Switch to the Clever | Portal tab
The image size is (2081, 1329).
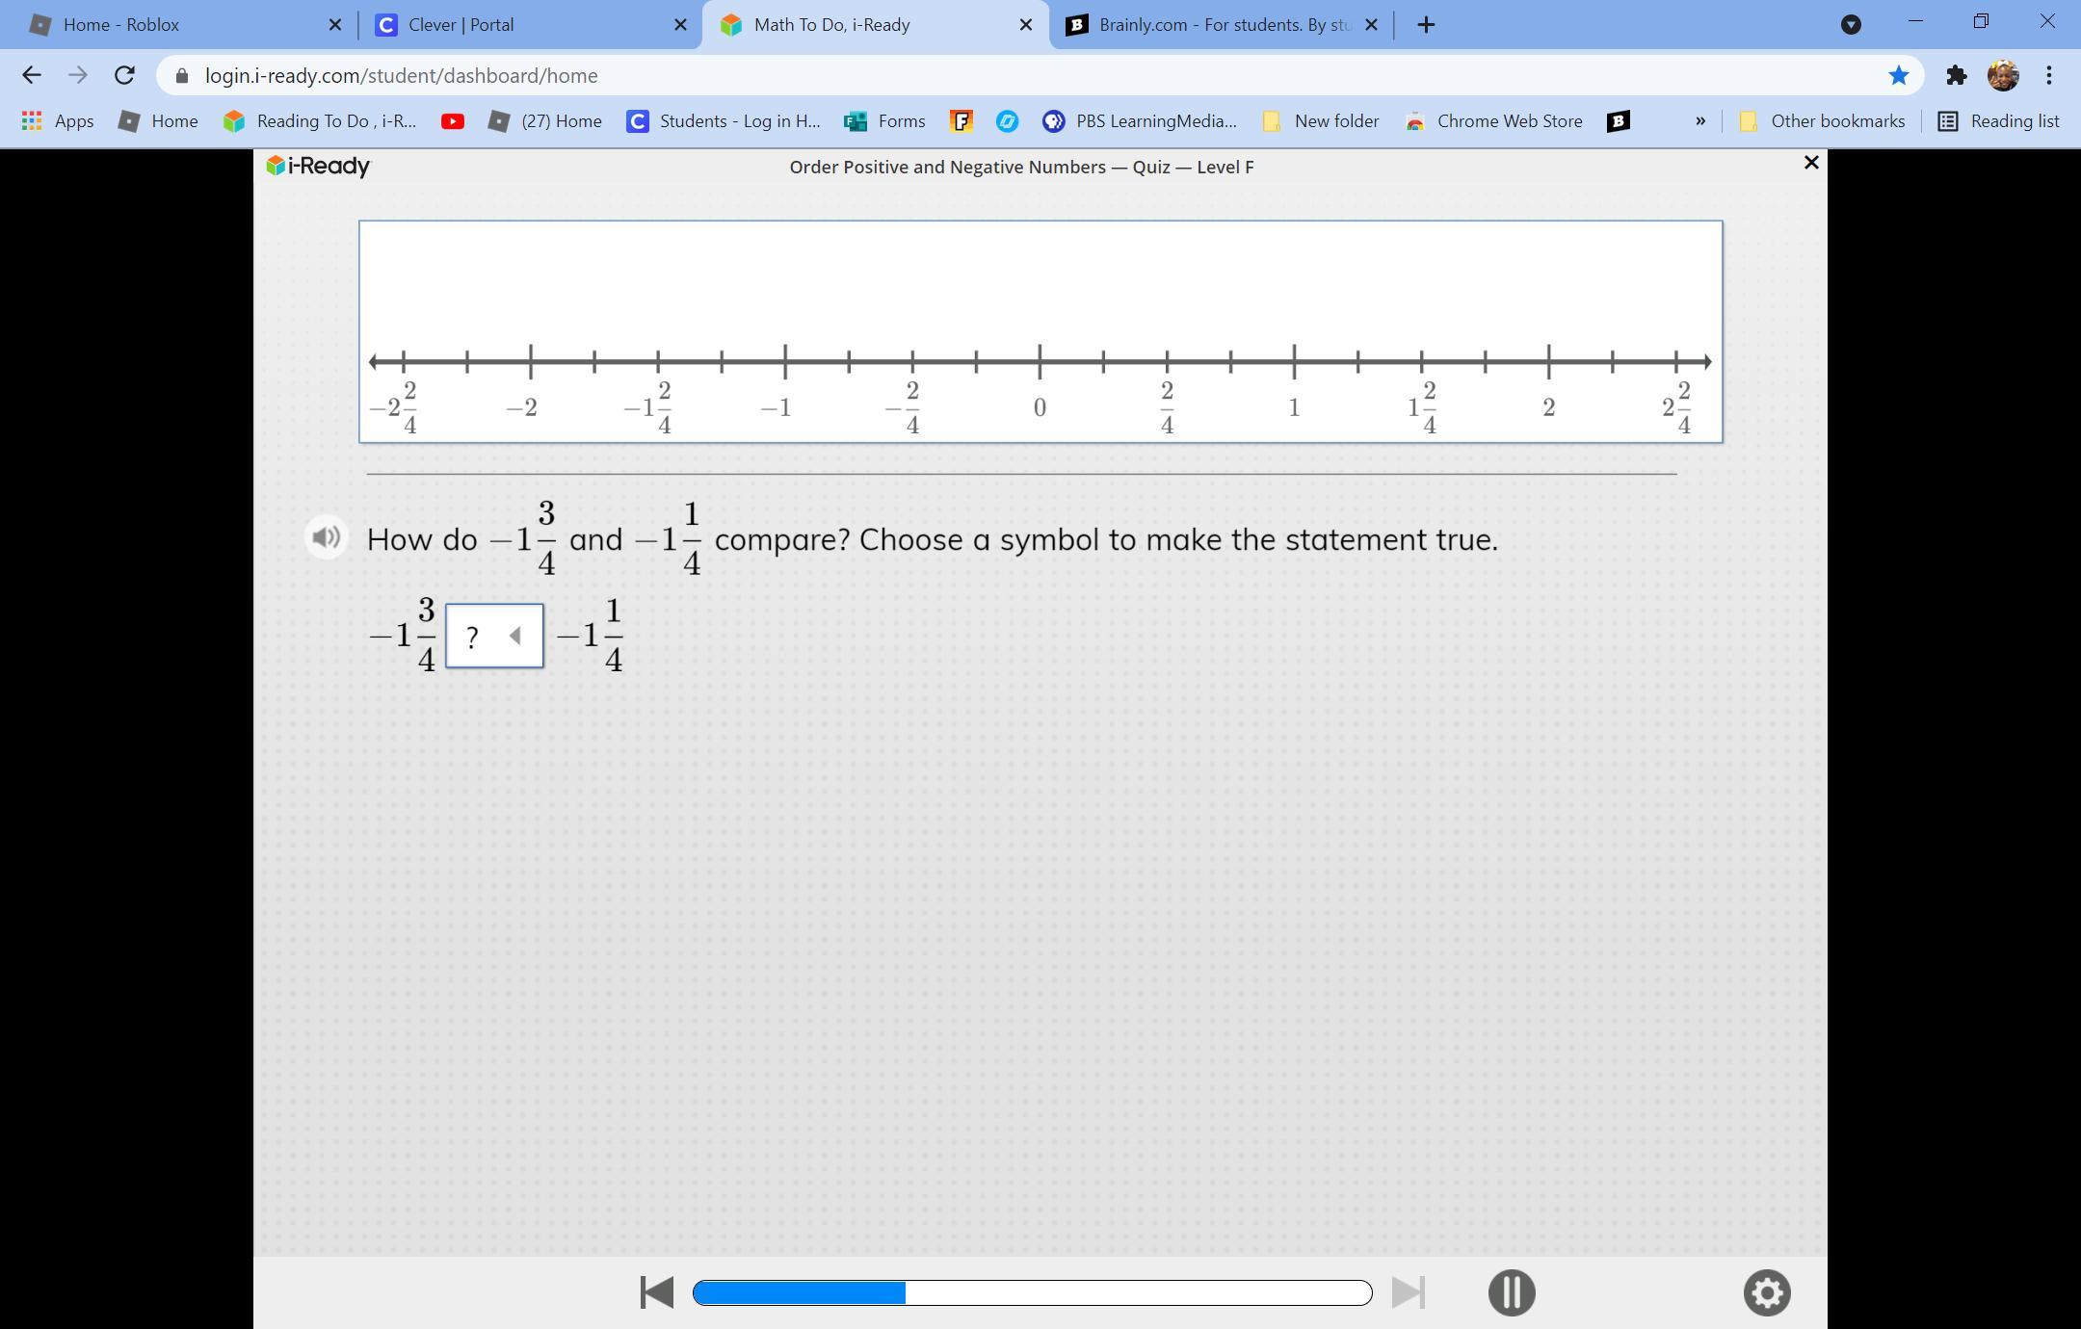(461, 25)
